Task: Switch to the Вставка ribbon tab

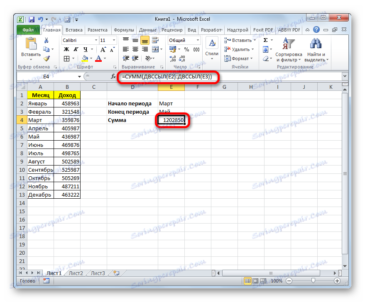Action: coord(74,30)
